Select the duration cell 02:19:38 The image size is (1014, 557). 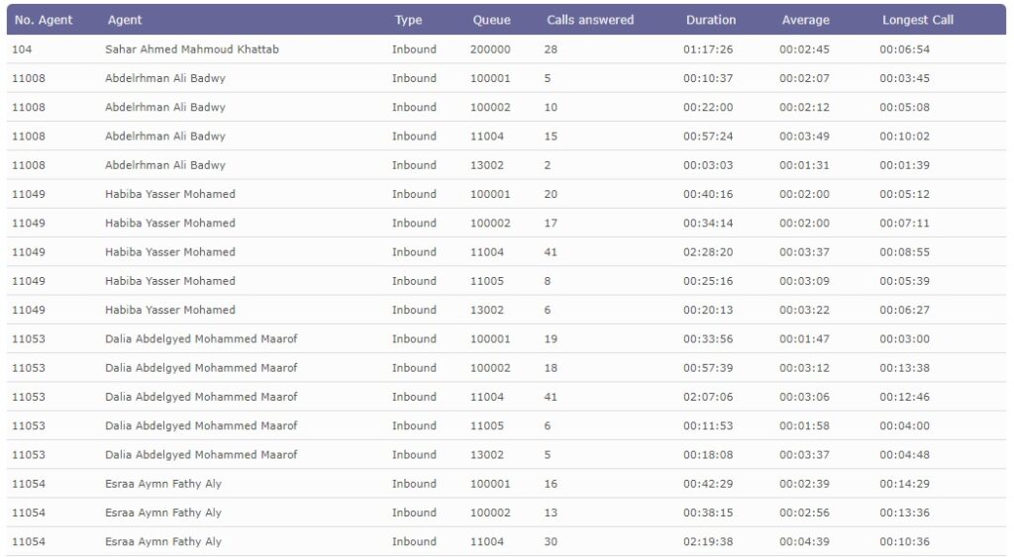708,542
